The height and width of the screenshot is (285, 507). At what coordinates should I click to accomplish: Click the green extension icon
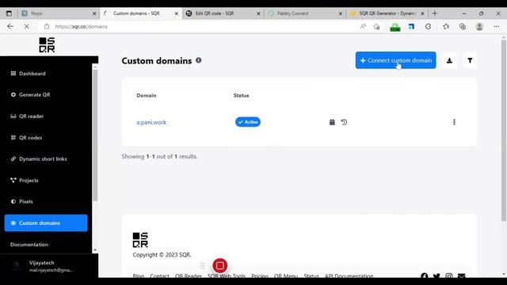[x=395, y=27]
